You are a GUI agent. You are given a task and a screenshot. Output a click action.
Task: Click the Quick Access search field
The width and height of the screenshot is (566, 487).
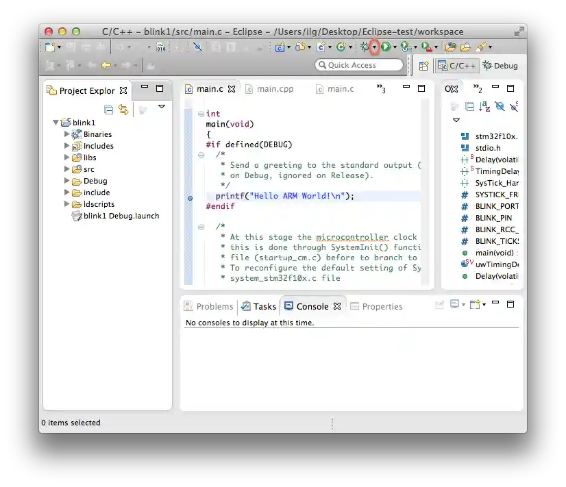point(359,65)
